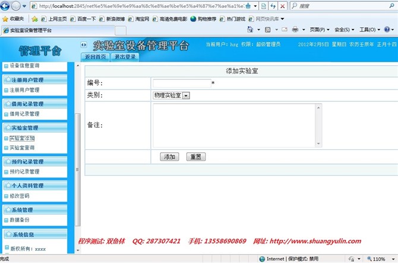
Task: Click the sidebar scrollbar down arrow
Action: pos(78,251)
